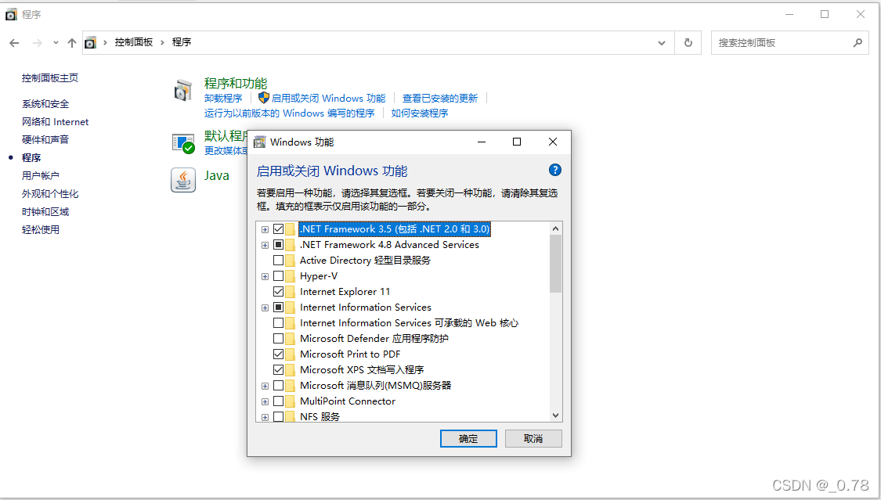Open 如何安装程序 link
The width and height of the screenshot is (881, 500).
point(420,113)
